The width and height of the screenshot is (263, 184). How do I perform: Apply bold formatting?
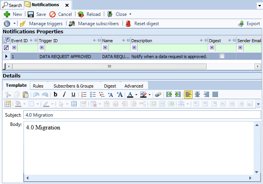tap(55, 95)
